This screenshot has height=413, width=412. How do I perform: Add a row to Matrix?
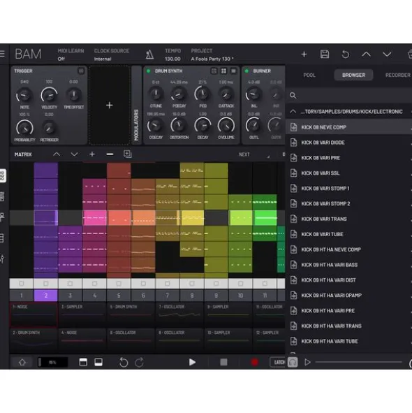coord(92,154)
